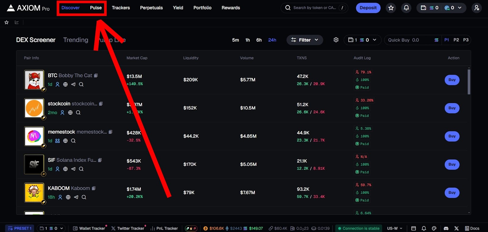Select the 1h timeframe

(248, 40)
